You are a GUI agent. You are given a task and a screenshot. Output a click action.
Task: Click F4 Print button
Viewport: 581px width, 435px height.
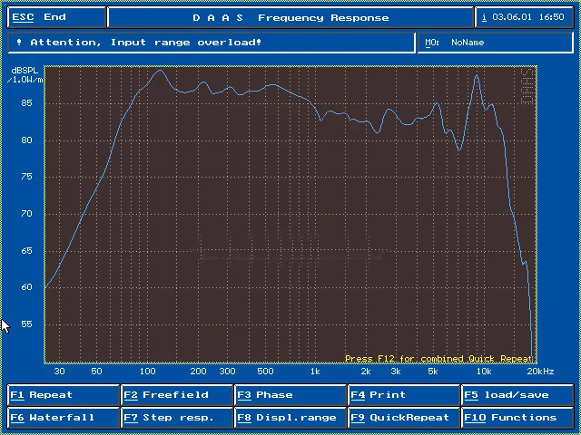(404, 395)
